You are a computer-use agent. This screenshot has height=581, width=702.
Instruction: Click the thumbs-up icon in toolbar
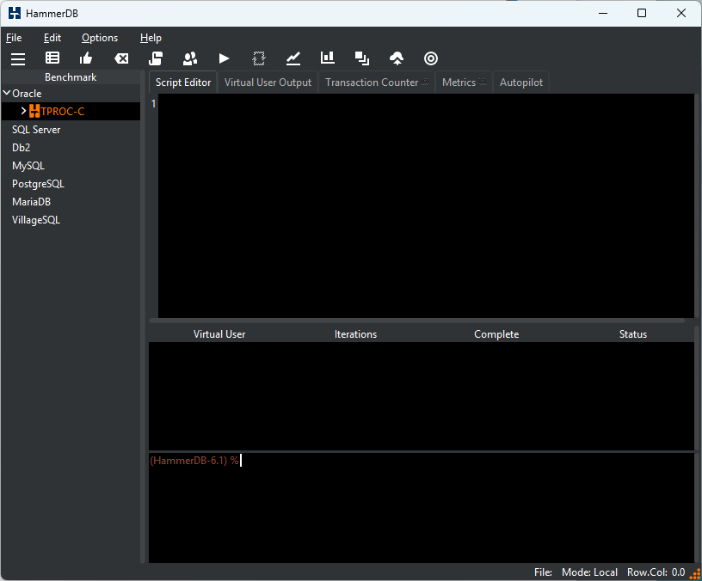pyautogui.click(x=86, y=58)
